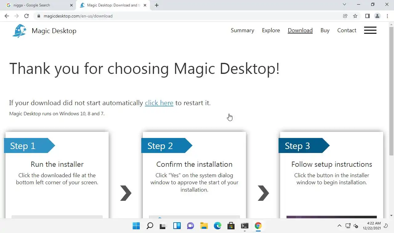Click the Magic Desktop site title
Viewport: 394px width, 233px height.
point(54,31)
